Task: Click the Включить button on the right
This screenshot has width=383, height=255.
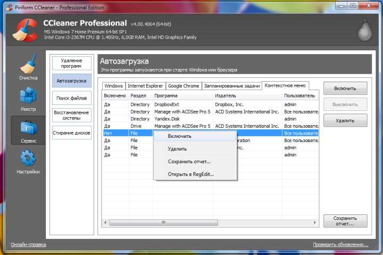Action: point(345,89)
